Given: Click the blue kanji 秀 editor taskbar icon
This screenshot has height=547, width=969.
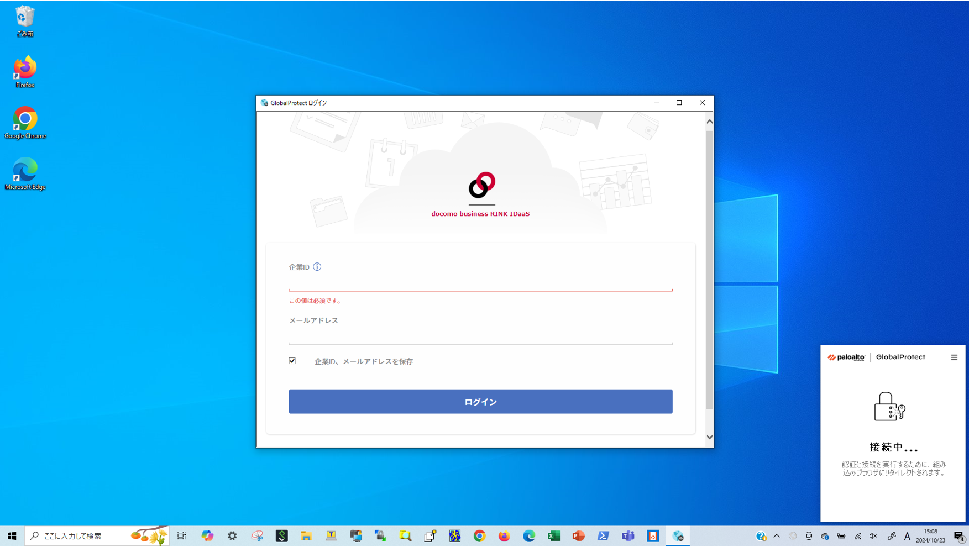Looking at the screenshot, I should [455, 536].
